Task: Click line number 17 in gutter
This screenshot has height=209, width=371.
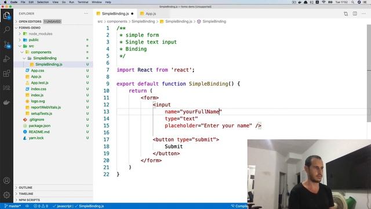Action: click(x=106, y=139)
